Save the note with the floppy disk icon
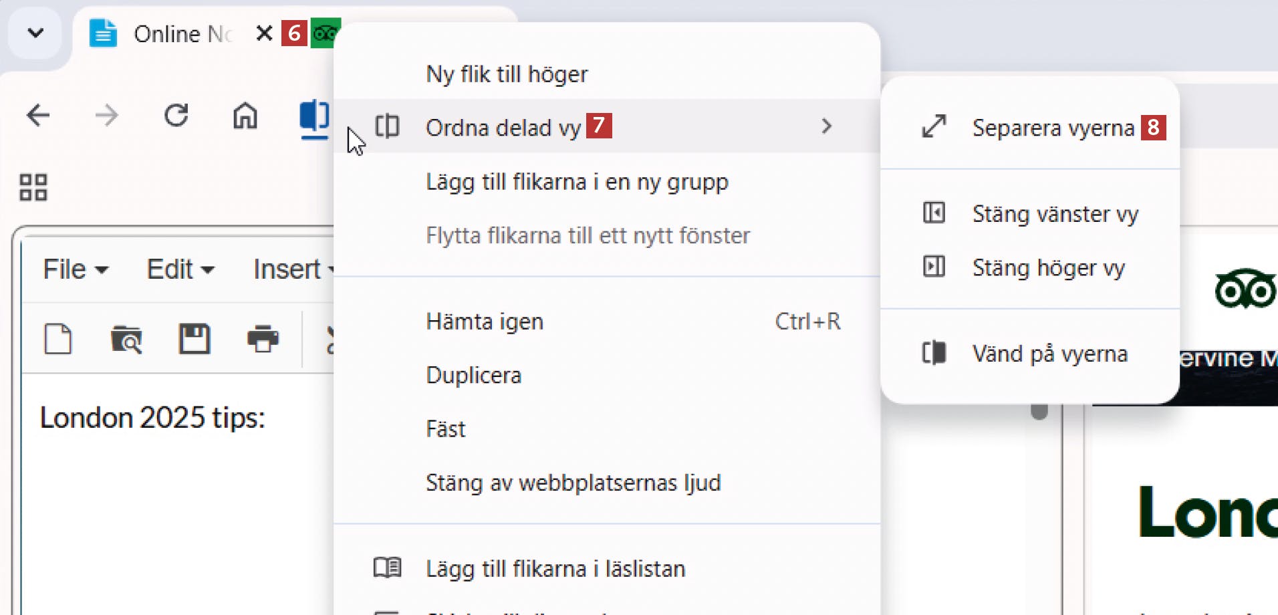The image size is (1278, 615). [x=195, y=339]
